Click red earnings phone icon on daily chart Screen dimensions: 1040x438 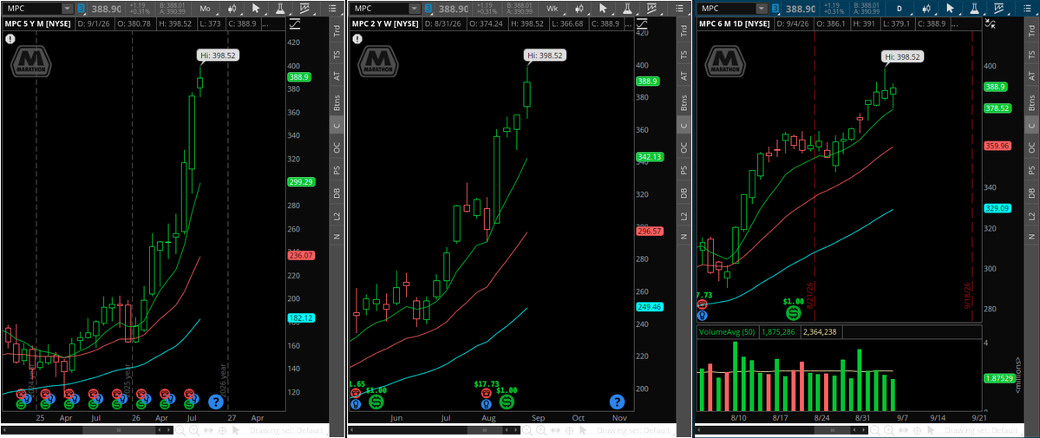[702, 304]
